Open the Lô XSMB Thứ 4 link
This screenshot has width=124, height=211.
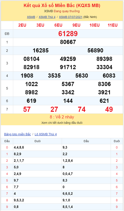click(46, 134)
